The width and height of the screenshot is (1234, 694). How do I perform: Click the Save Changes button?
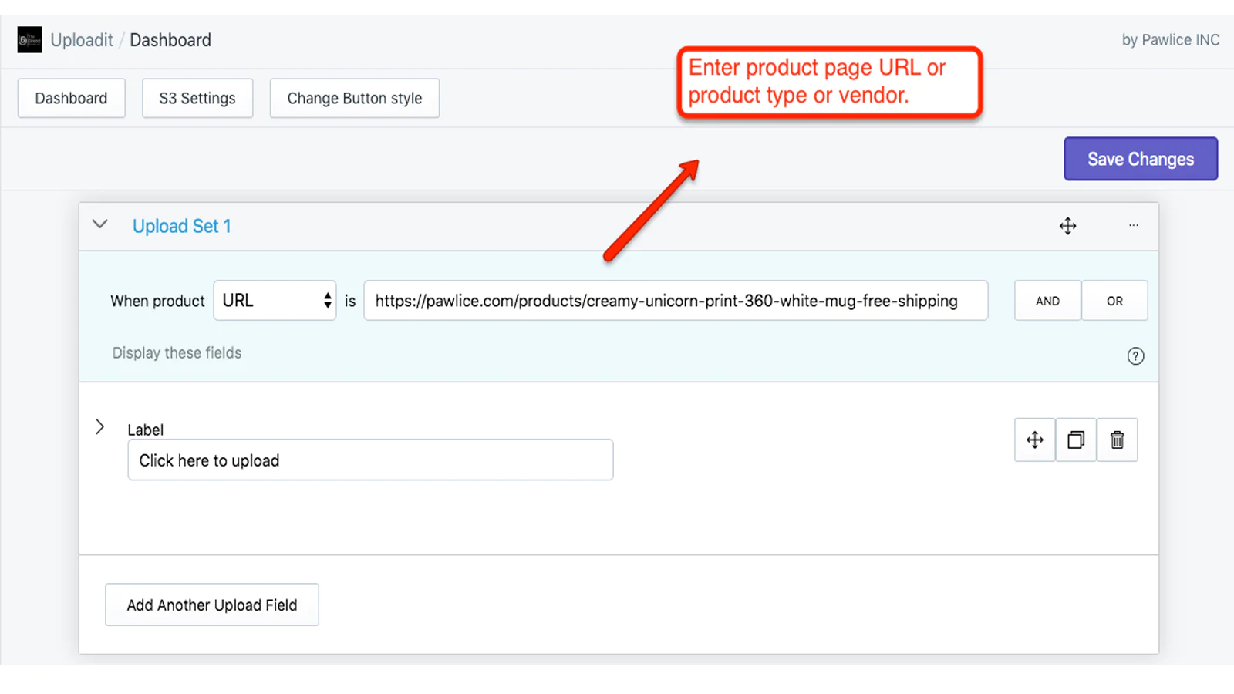[x=1140, y=160]
